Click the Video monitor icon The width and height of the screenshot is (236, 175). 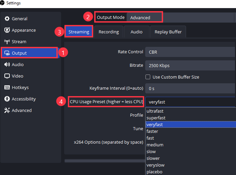[x=7, y=76]
